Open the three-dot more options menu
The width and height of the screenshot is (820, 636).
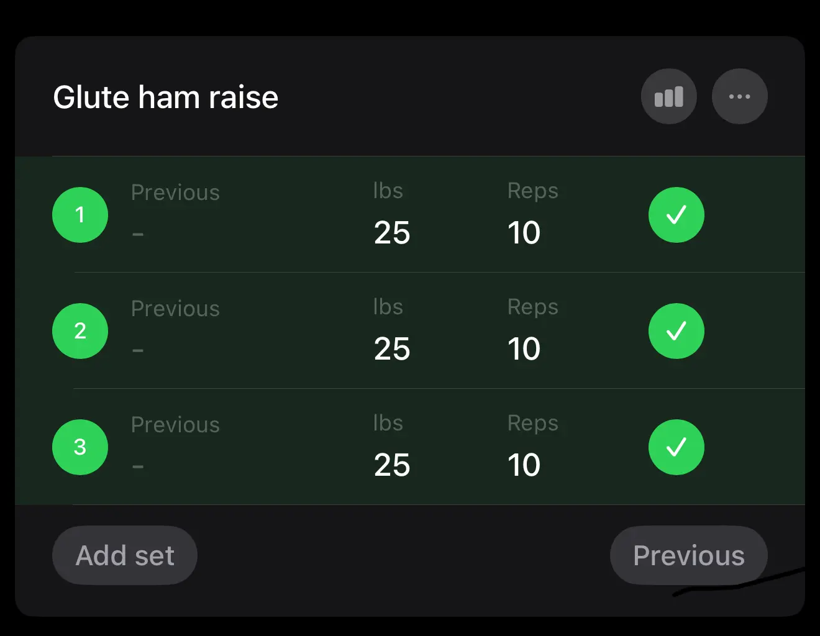coord(739,97)
